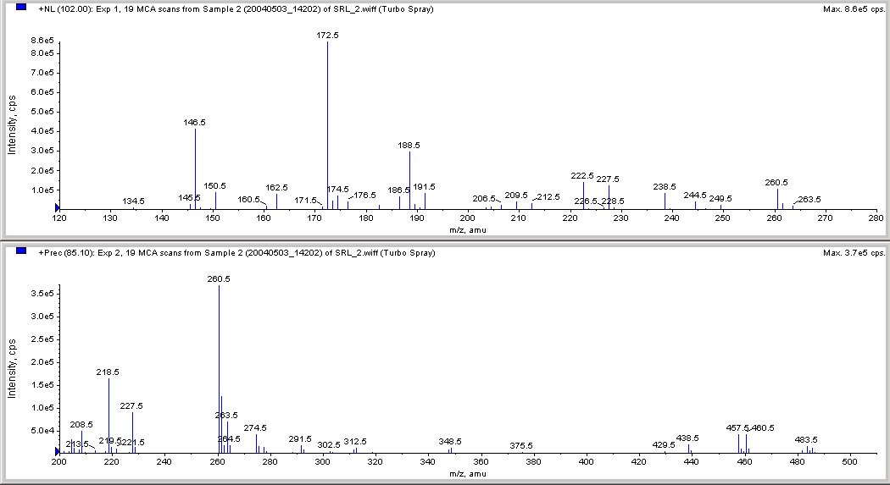890x485 pixels.
Task: Click the 'Max. 8.6e5 cps.' text
Action: click(854, 9)
